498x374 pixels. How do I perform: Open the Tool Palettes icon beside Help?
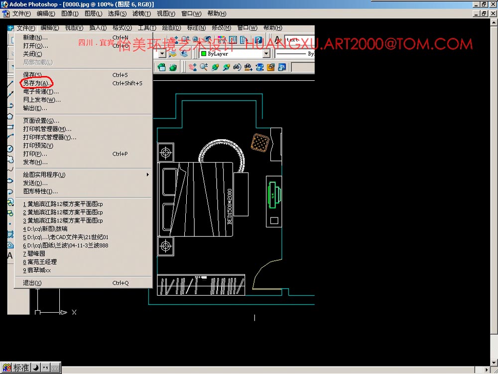click(244, 40)
